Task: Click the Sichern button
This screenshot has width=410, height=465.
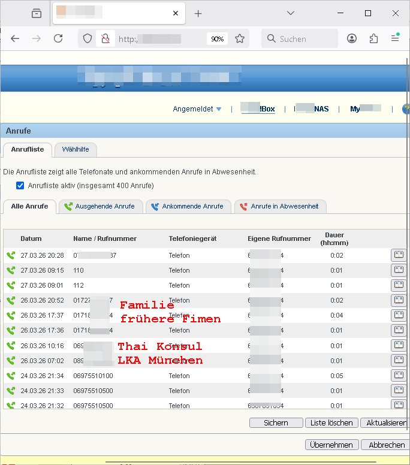Action: coord(276,422)
